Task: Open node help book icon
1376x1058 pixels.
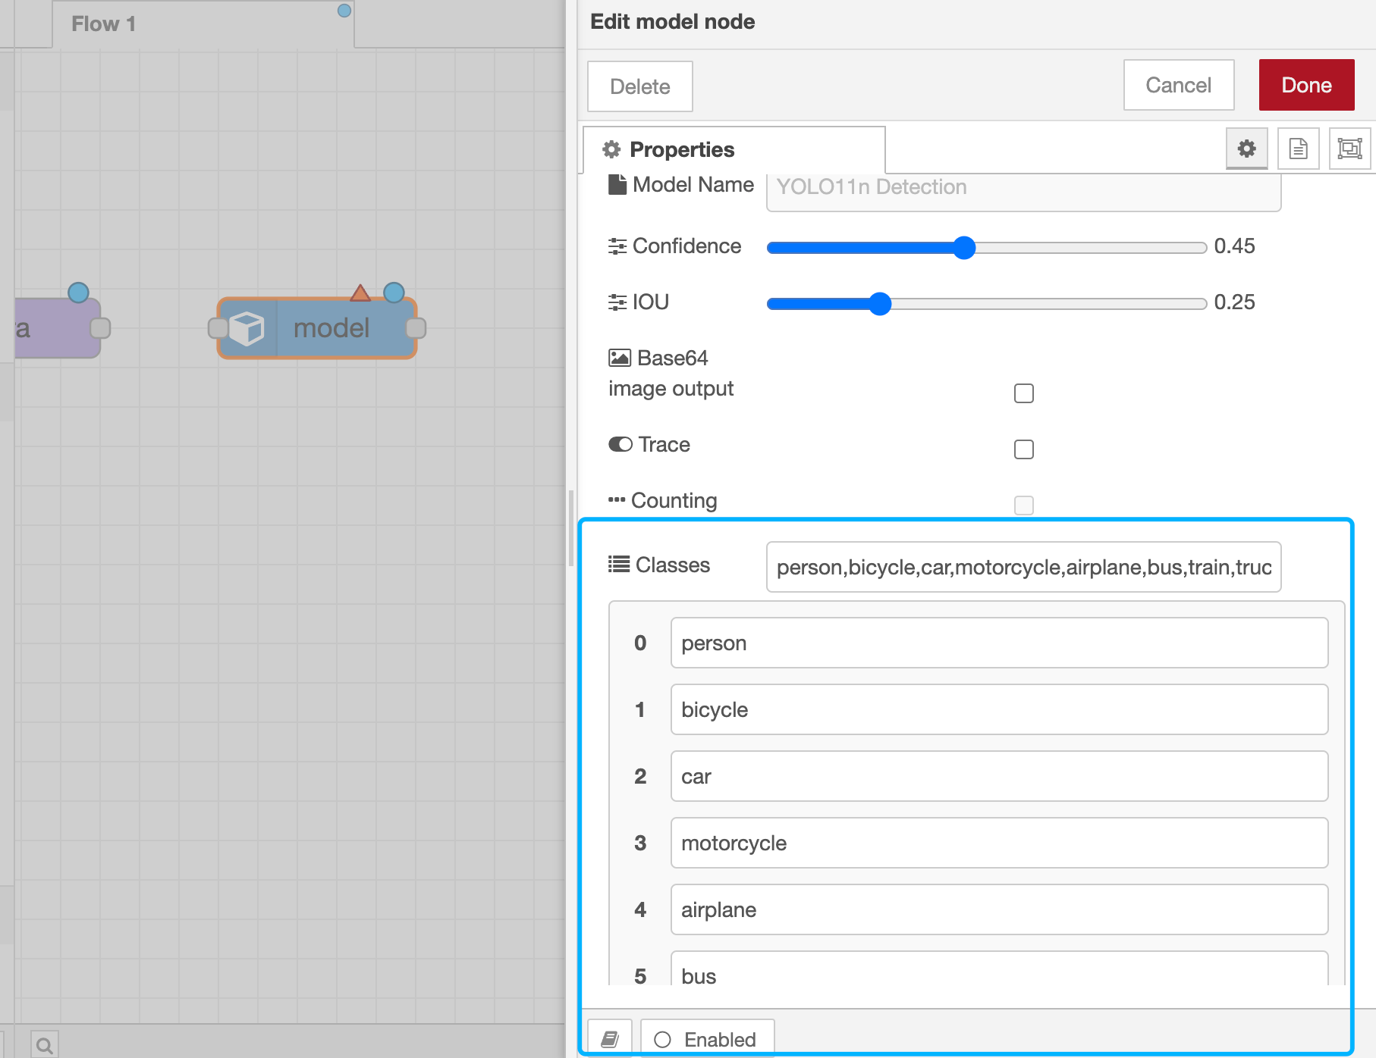Action: pyautogui.click(x=610, y=1039)
